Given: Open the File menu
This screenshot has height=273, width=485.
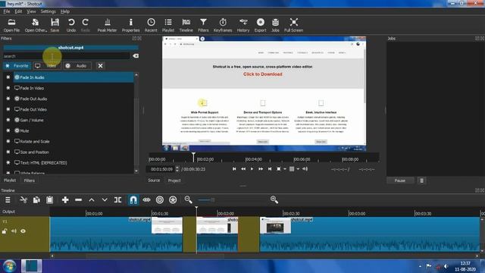Looking at the screenshot, I should click(x=7, y=11).
